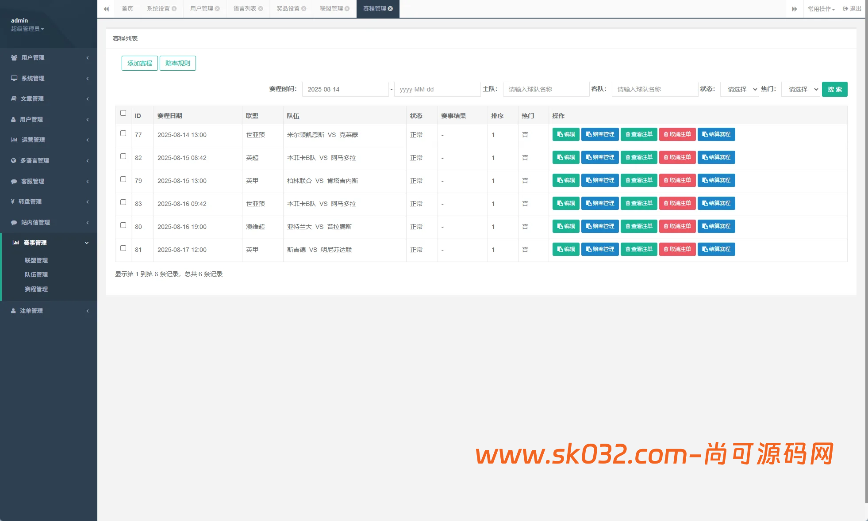Click the 转盘管理 yen icon in the sidebar
Image resolution: width=868 pixels, height=521 pixels.
coord(13,202)
